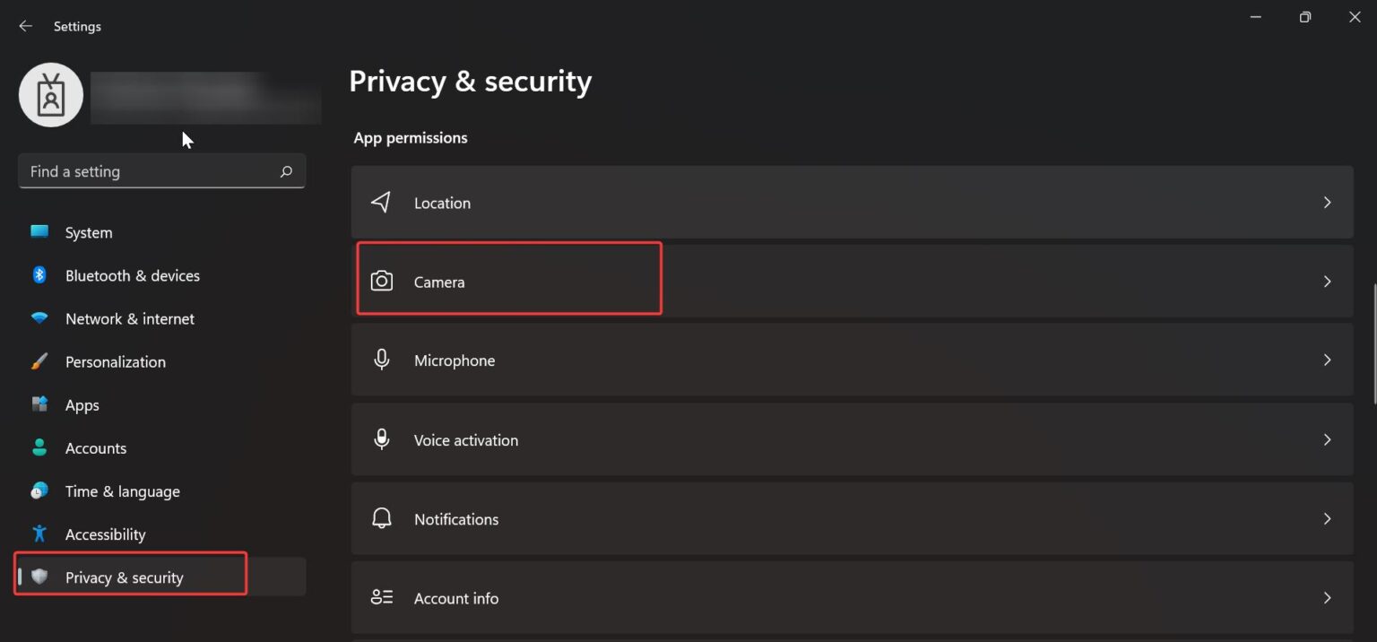Viewport: 1377px width, 642px height.
Task: Select the Camera icon in App permissions
Action: tap(381, 281)
